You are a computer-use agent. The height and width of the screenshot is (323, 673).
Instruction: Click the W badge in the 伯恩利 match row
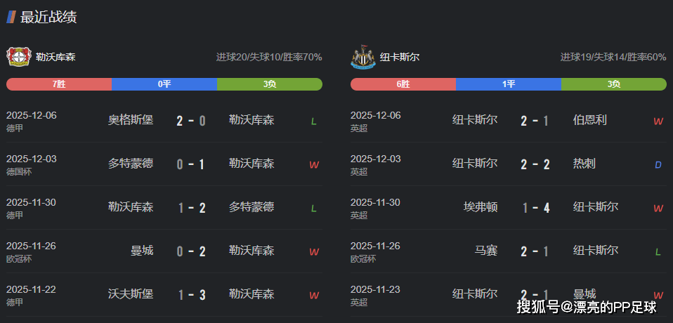(x=658, y=121)
